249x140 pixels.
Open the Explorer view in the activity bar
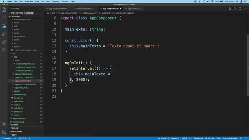(x=4, y=10)
